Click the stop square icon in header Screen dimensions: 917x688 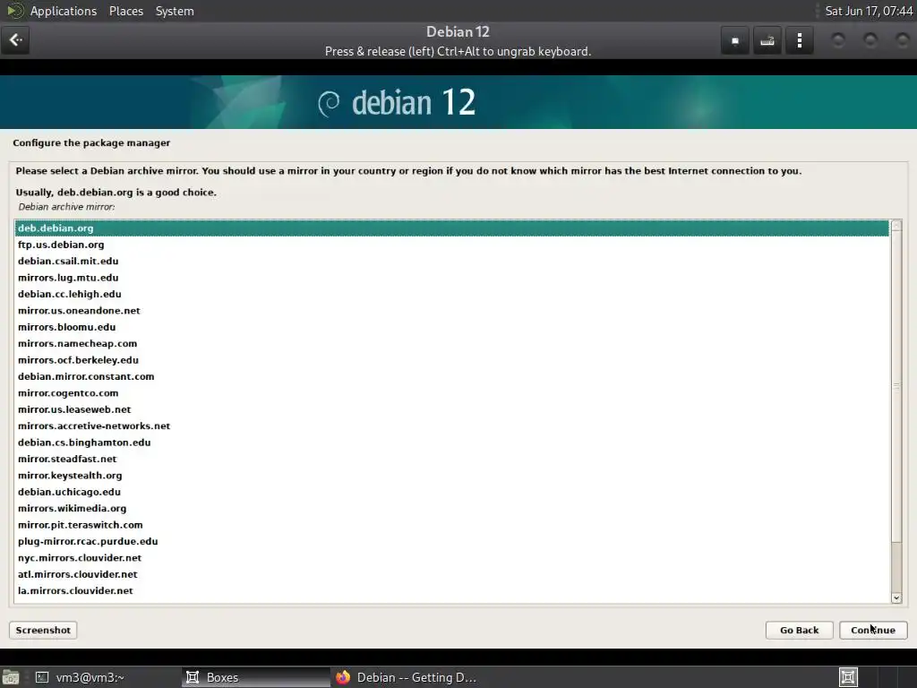[x=735, y=41]
